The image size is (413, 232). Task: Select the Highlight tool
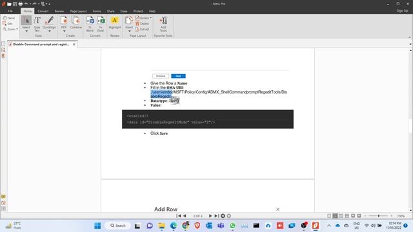(115, 23)
